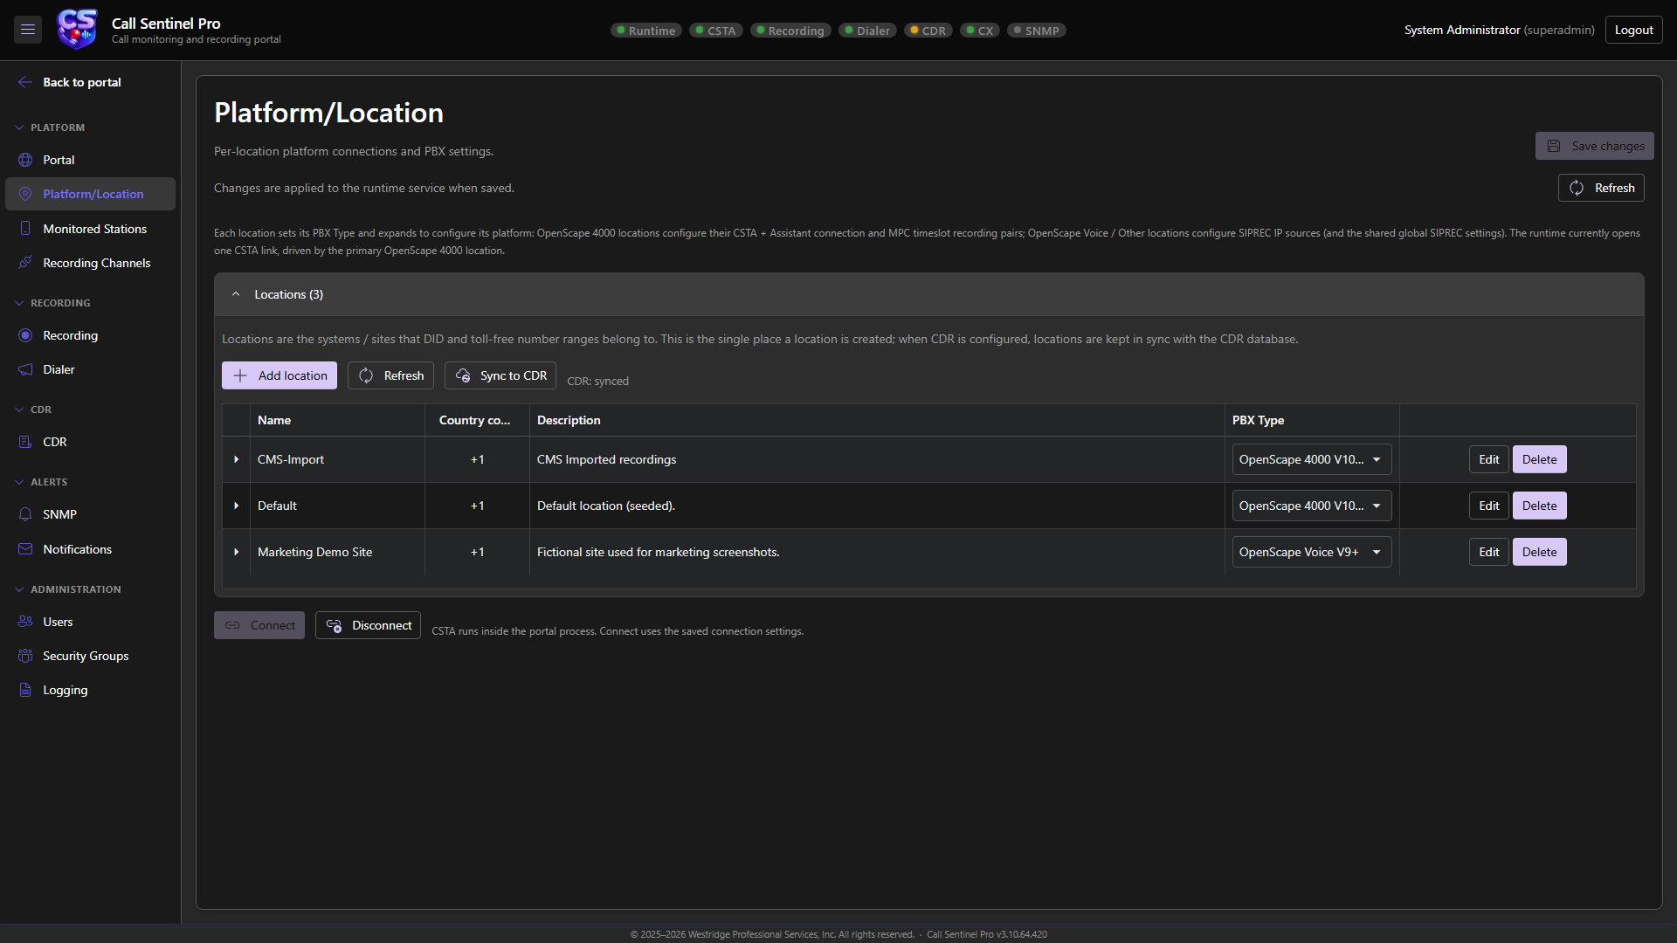Screen dimensions: 1677x943
Task: Click the Call Sentinel Pro logo
Action: [x=77, y=30]
